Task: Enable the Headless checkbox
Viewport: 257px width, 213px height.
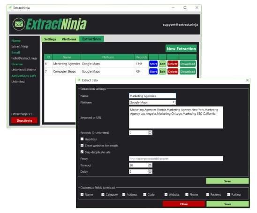Action: coord(82,139)
